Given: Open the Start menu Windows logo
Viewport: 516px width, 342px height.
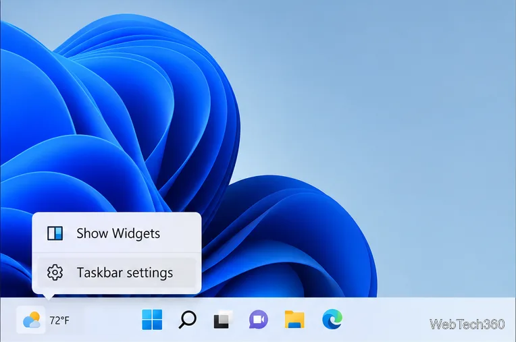Looking at the screenshot, I should pos(152,319).
